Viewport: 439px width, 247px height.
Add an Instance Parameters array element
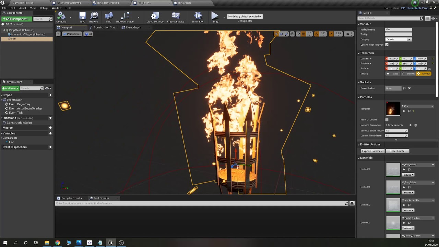click(x=410, y=125)
